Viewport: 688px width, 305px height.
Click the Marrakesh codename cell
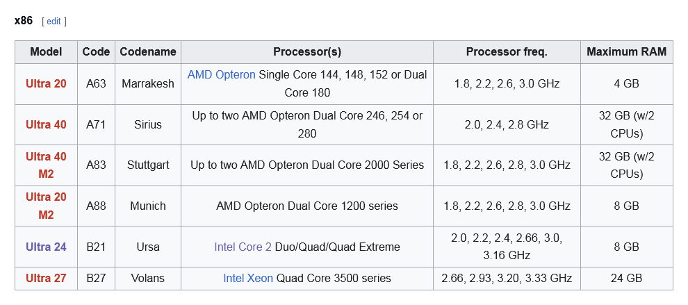(x=148, y=84)
